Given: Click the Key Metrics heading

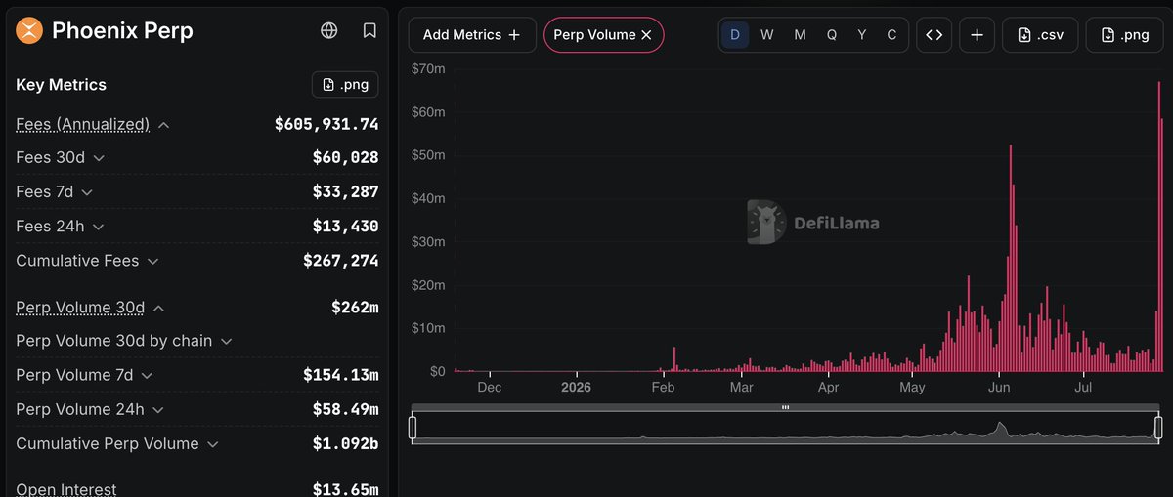Looking at the screenshot, I should (62, 85).
